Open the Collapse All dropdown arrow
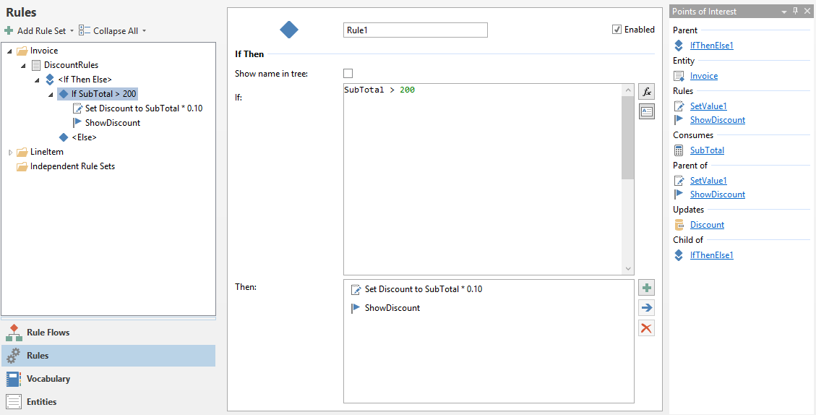 click(x=145, y=31)
